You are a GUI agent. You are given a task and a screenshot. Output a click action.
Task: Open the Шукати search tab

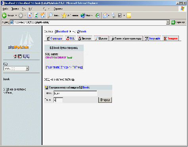click(x=101, y=38)
